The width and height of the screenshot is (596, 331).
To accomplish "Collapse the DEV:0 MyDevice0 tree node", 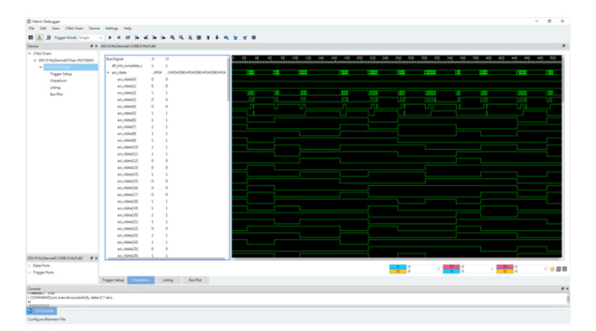I will 35,60.
